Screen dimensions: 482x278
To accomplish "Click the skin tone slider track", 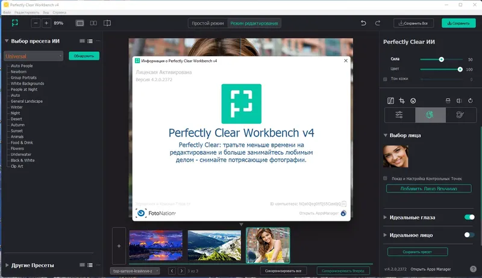I will 442,79.
